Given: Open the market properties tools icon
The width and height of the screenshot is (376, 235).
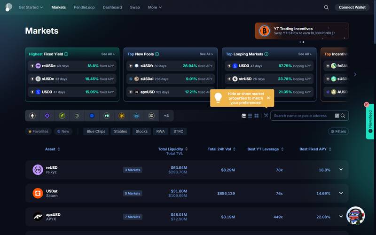Looking at the screenshot, I should (x=266, y=115).
